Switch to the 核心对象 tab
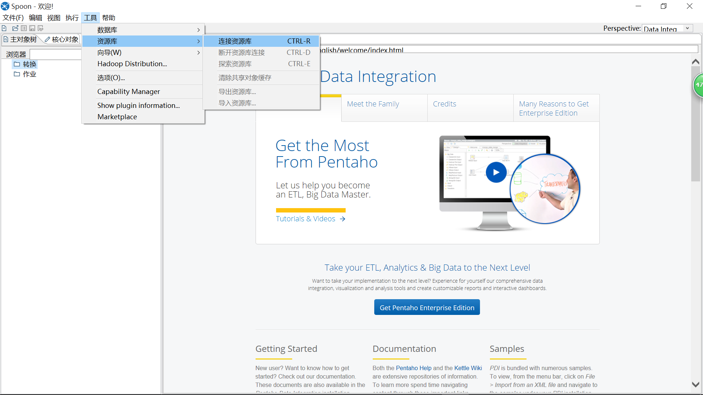The image size is (703, 395). 62,39
